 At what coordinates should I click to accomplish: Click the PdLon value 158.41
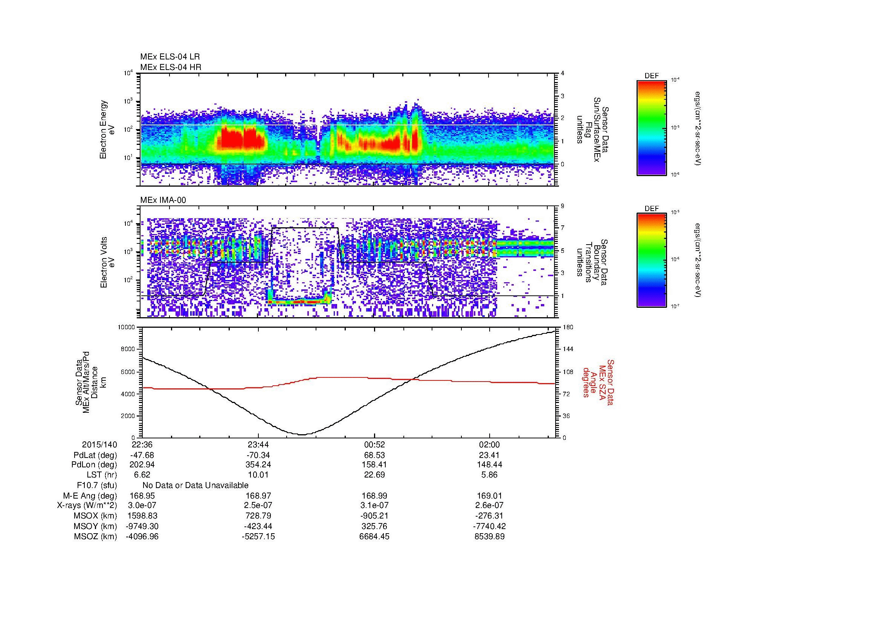tap(374, 465)
